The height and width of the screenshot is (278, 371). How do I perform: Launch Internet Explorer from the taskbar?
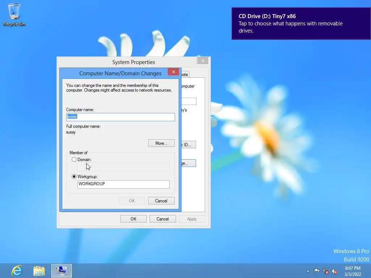click(17, 270)
